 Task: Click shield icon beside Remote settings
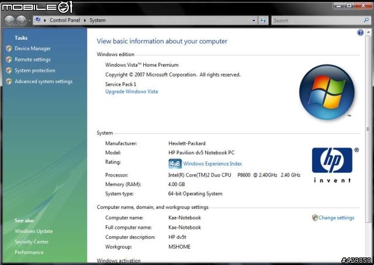(9, 59)
